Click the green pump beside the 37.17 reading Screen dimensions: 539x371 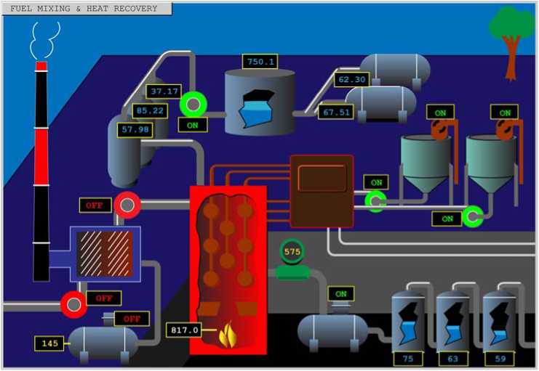pos(193,105)
